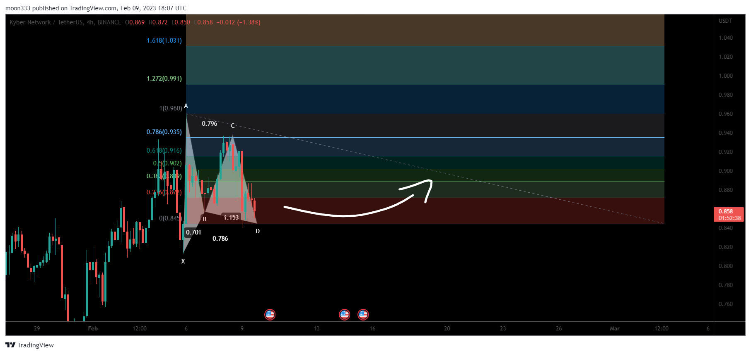The width and height of the screenshot is (751, 354).
Task: Click the 16 date label on time axis
Action: [x=372, y=328]
